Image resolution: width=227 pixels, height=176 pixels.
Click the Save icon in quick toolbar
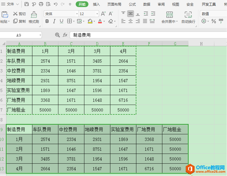26,4
